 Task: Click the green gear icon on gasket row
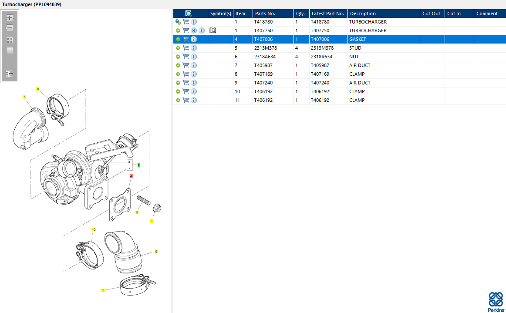(x=178, y=39)
